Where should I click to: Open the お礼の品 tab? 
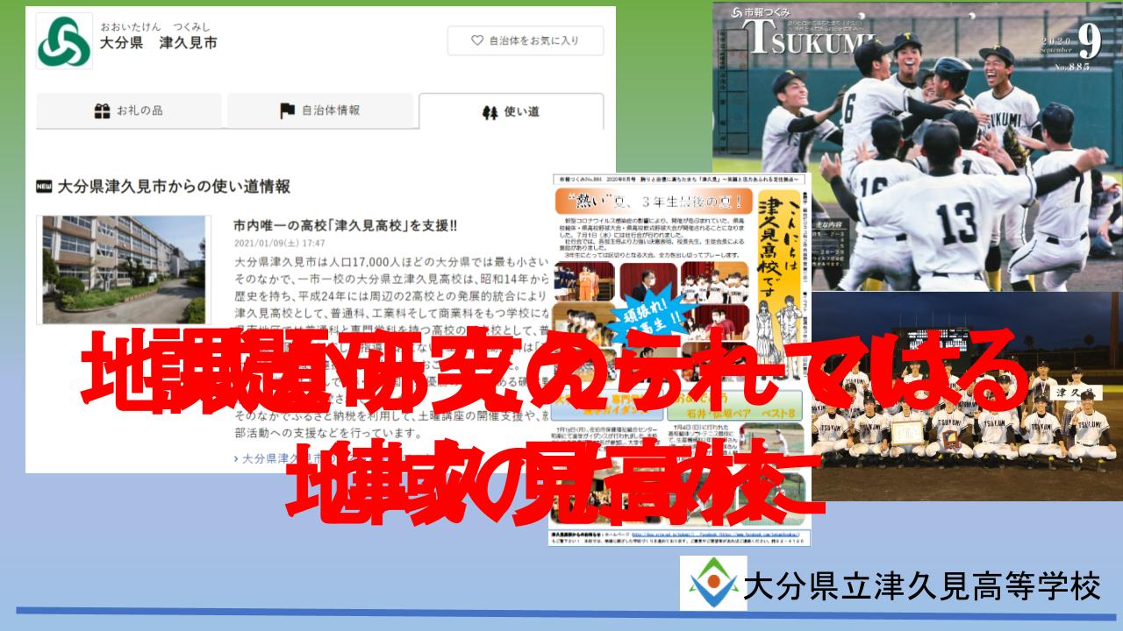128,111
